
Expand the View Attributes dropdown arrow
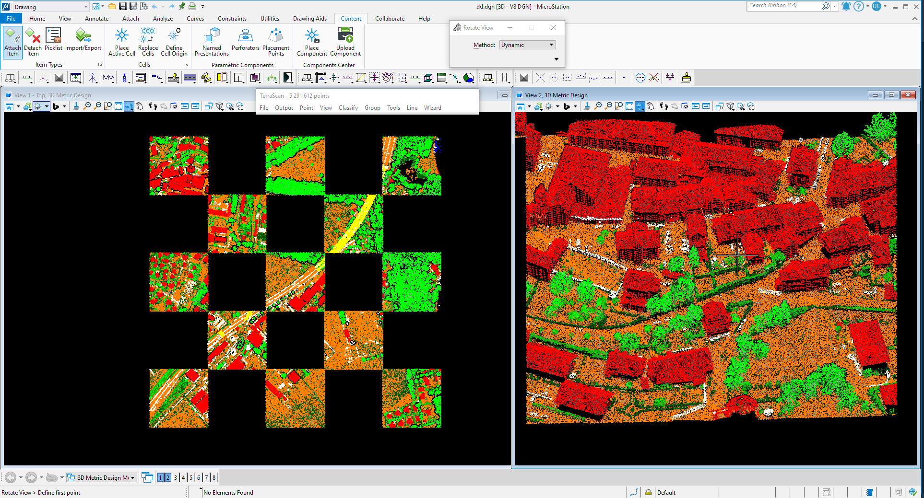(x=18, y=106)
